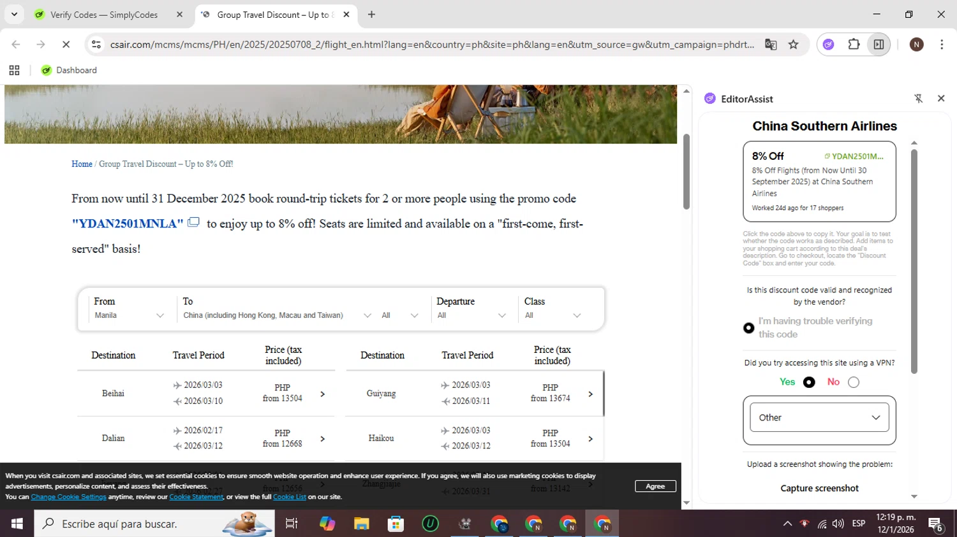Switch to Group Travel Discount tab
This screenshot has width=957, height=537.
274,14
